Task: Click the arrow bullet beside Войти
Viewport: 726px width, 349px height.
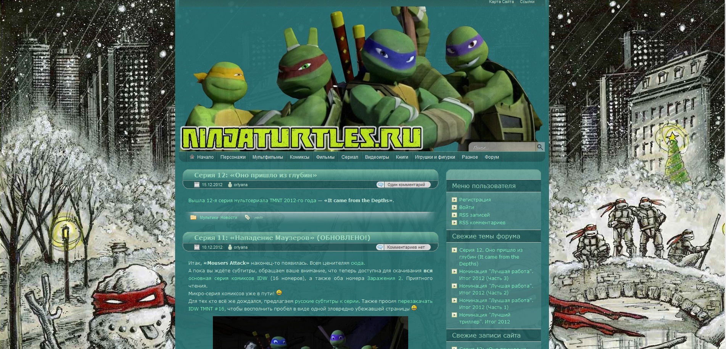Action: point(454,207)
